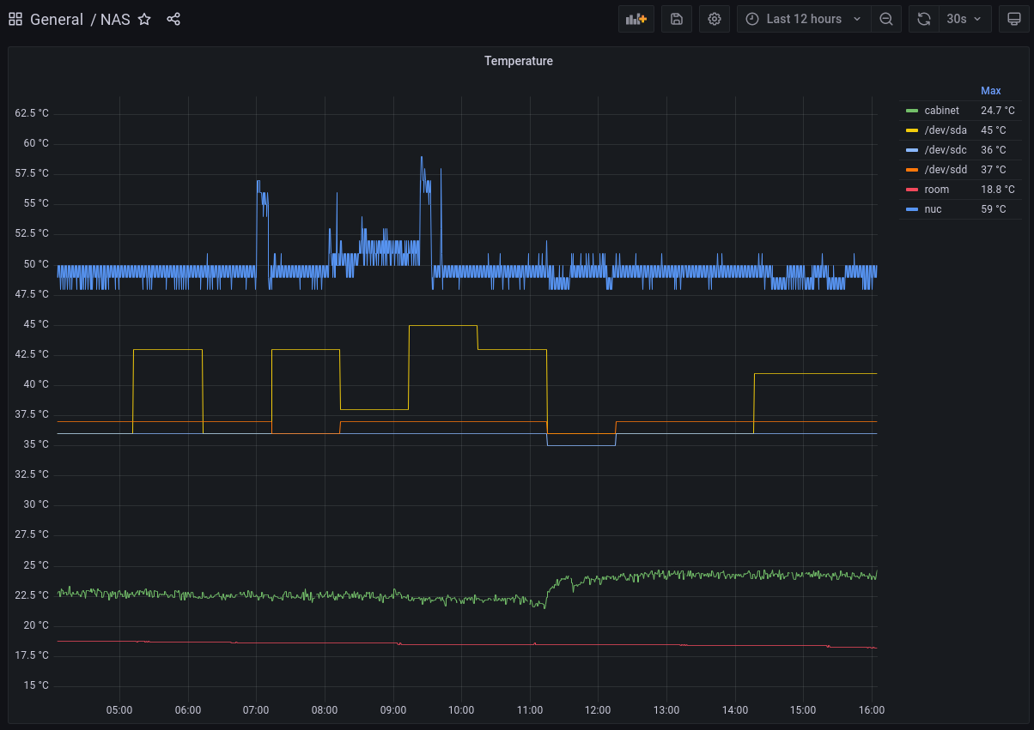Change the /dev/sdd orange color swatch
This screenshot has height=730, width=1034.
point(912,170)
